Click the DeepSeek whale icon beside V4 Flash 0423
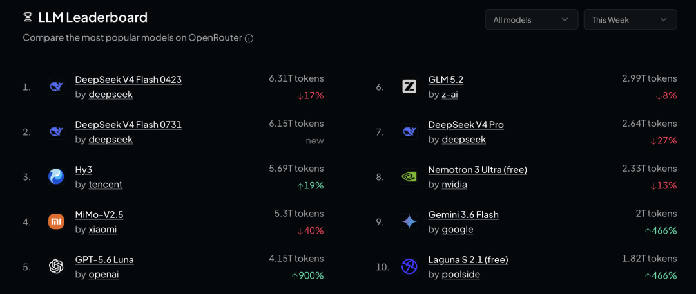 56,86
